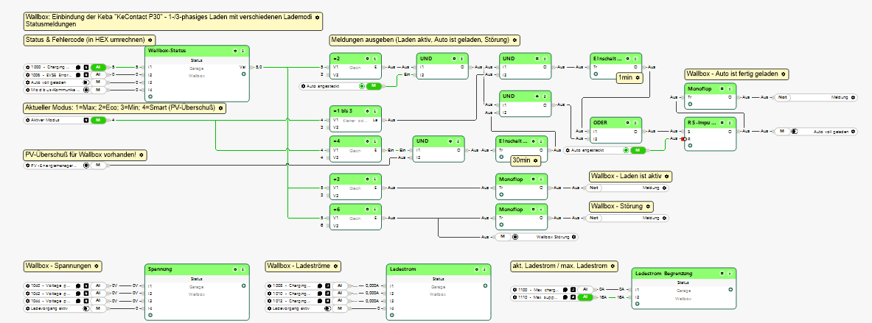
Task: Click comment bubble icon on 1006 - EVSE Error input
Action: pos(78,74)
